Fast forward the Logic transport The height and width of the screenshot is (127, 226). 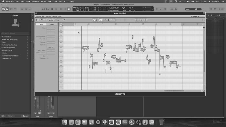click(47, 9)
